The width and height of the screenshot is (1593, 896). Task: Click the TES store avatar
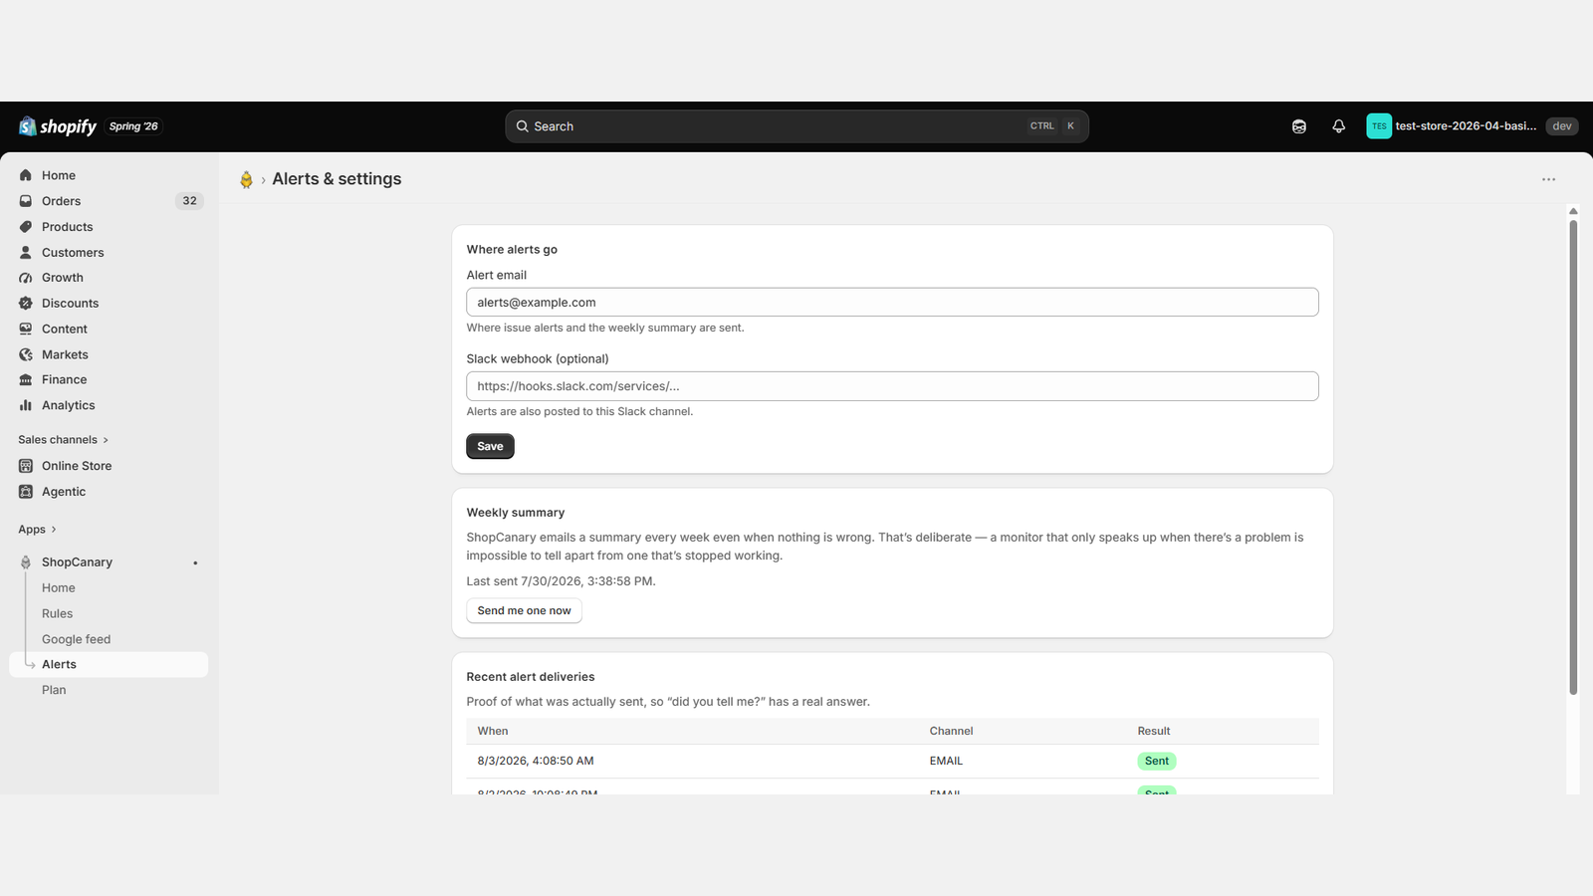point(1379,126)
